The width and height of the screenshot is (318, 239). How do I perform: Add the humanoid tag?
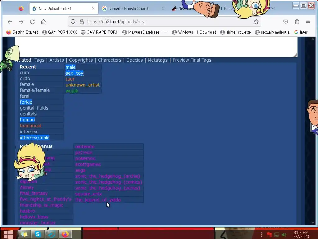31,126
